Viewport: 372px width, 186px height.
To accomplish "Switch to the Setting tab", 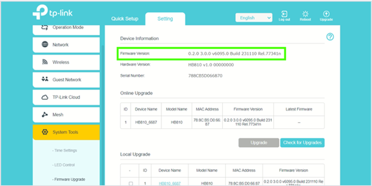I will coord(165,19).
